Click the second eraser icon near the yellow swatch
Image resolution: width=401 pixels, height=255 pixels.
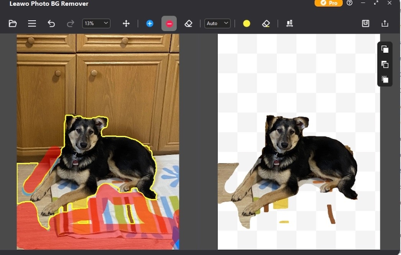click(266, 23)
